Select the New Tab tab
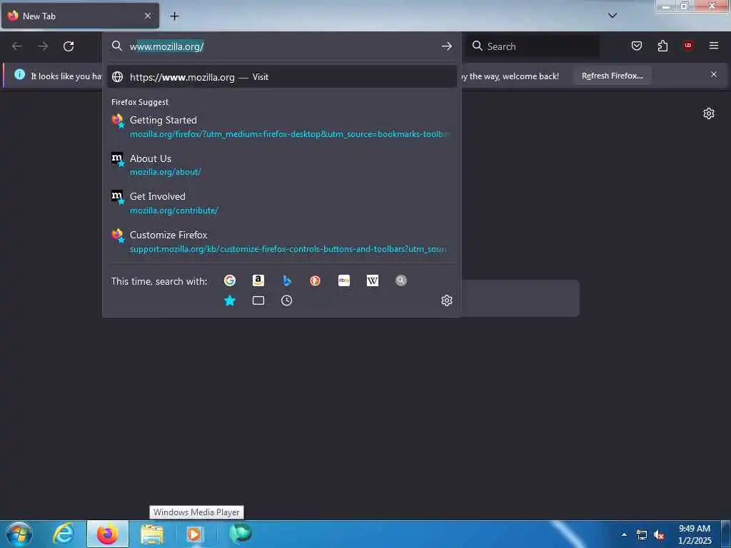Viewport: 731px width, 548px height. tap(80, 16)
